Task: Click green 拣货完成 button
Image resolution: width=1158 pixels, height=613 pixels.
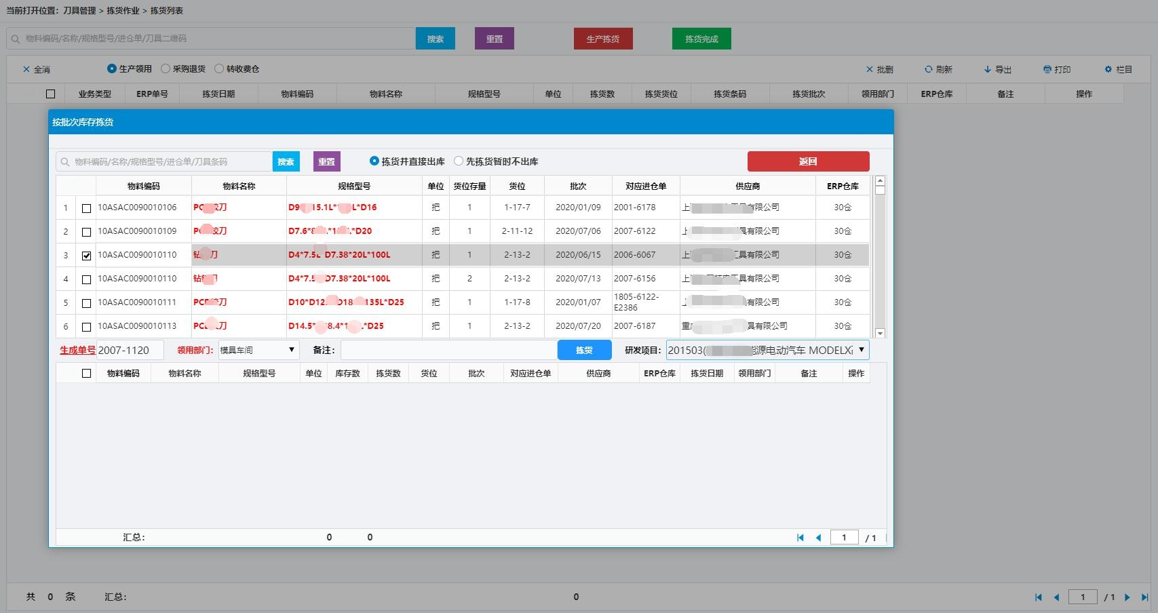Action: pyautogui.click(x=701, y=39)
